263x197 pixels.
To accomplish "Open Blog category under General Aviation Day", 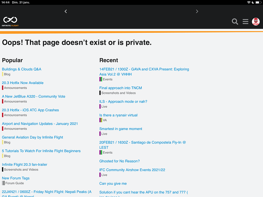I will click(x=6, y=142).
